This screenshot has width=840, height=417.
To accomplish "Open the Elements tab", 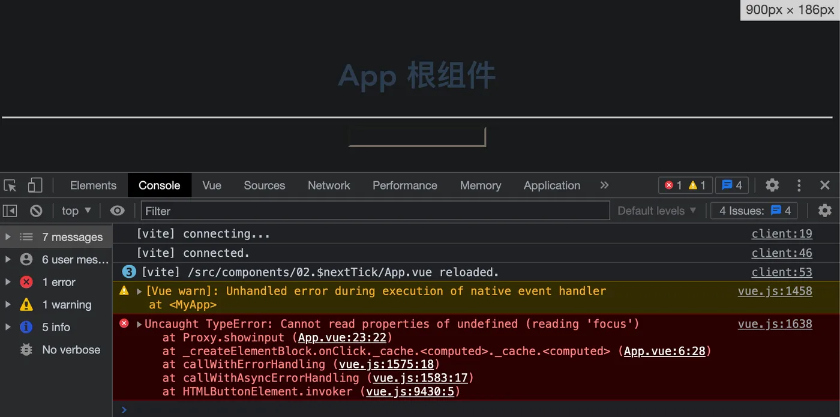I will (93, 185).
